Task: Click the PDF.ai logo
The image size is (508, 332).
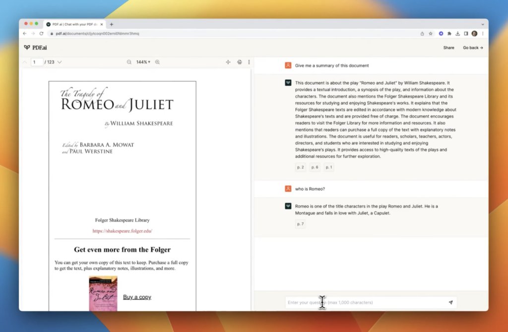Action: pyautogui.click(x=35, y=48)
